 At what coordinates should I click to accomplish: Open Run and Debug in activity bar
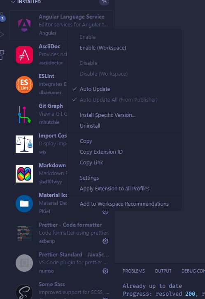point(2,35)
